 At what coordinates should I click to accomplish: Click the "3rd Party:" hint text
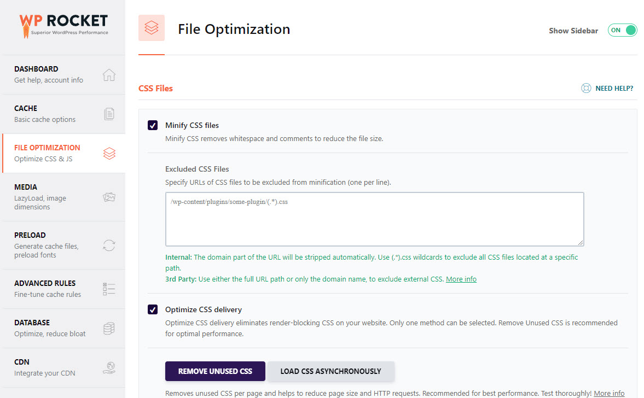181,279
